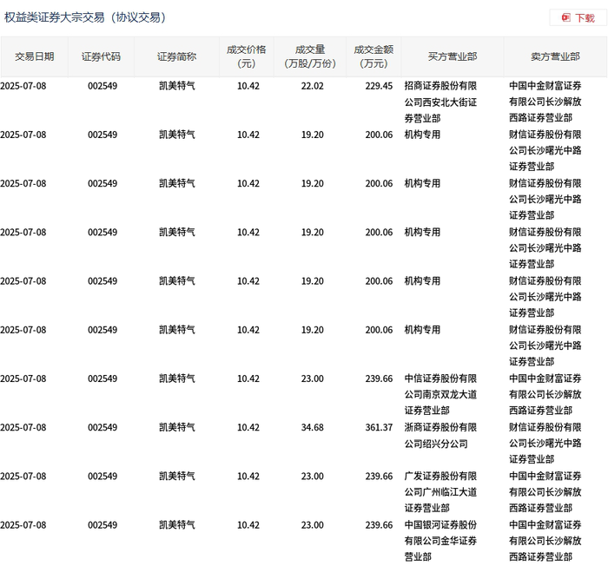Select the 34.68 volume cell
This screenshot has width=608, height=566.
click(312, 428)
